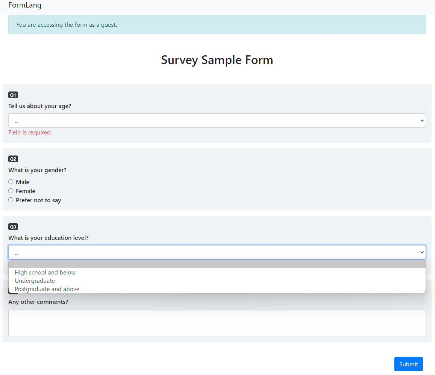Select the Male radio button
Image resolution: width=435 pixels, height=375 pixels.
[11, 182]
